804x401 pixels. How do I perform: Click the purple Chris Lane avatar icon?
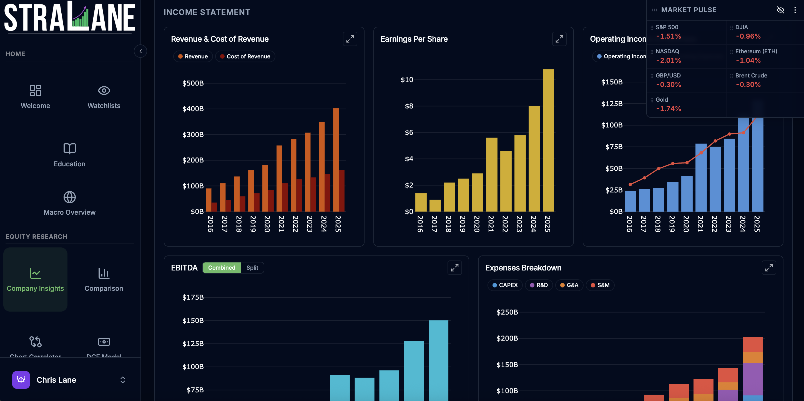pos(21,380)
